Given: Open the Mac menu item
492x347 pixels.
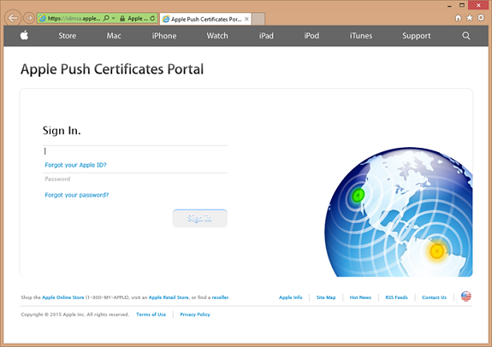Looking at the screenshot, I should (114, 36).
